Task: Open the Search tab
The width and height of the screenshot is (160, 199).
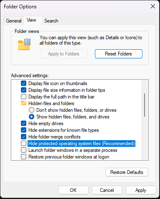Action: tap(51, 21)
